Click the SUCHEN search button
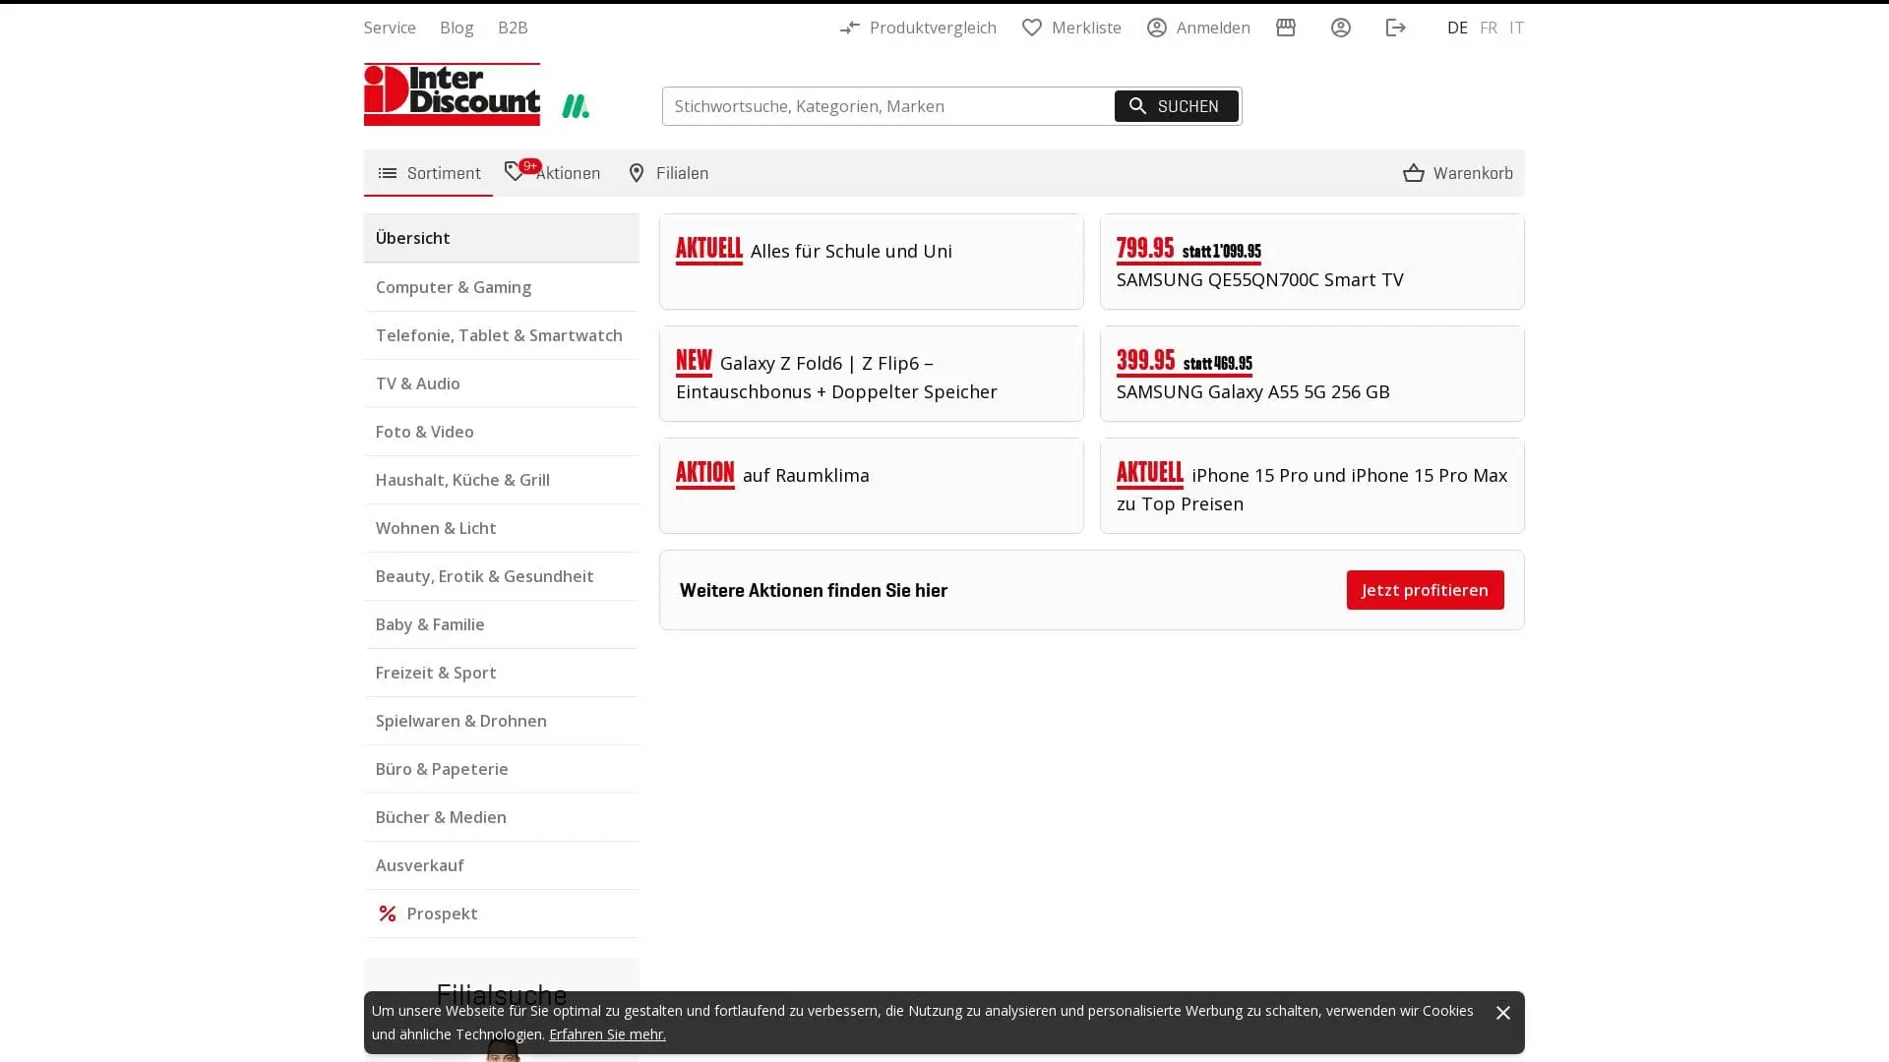The height and width of the screenshot is (1062, 1889). point(1176,106)
